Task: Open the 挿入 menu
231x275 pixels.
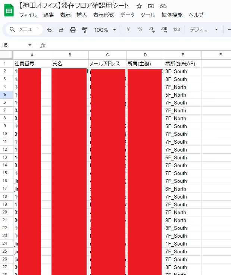Action: (82, 15)
